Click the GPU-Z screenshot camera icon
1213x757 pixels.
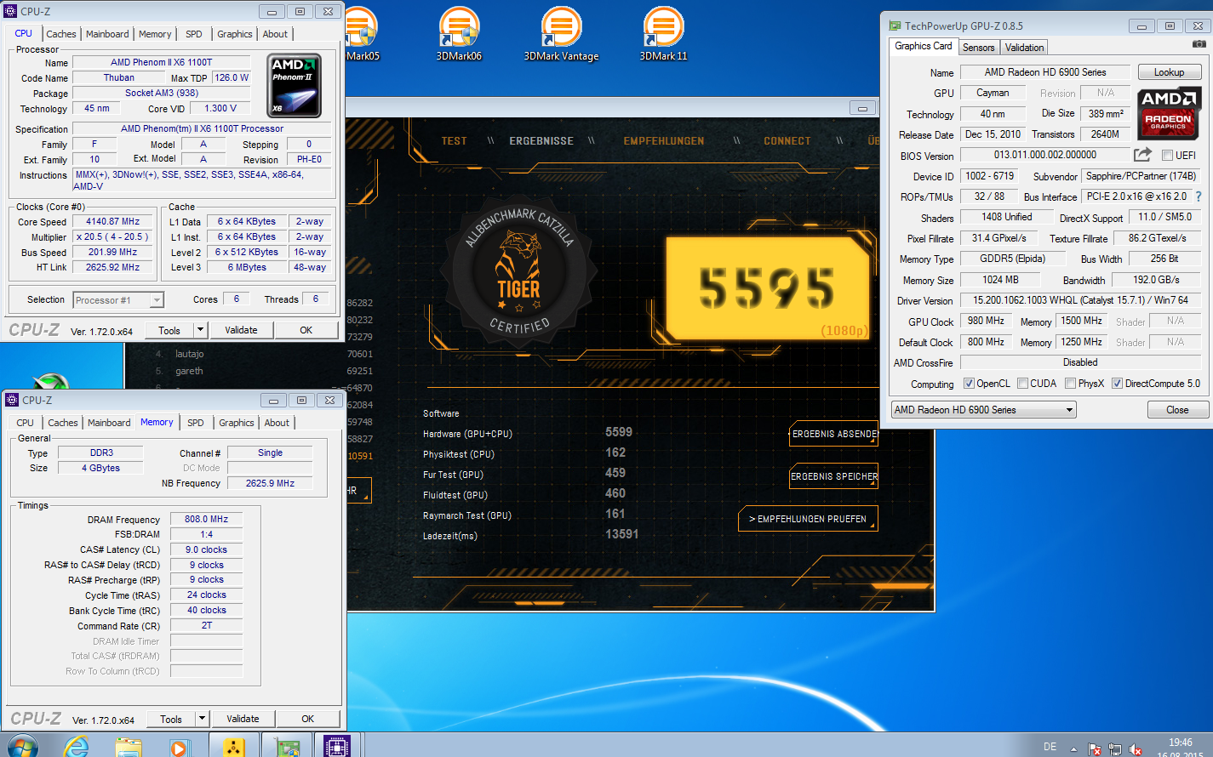point(1199,44)
